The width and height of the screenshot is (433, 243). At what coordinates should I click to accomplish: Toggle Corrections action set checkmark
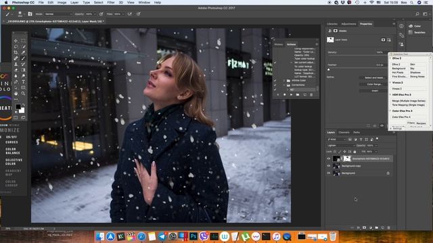pyautogui.click(x=275, y=85)
